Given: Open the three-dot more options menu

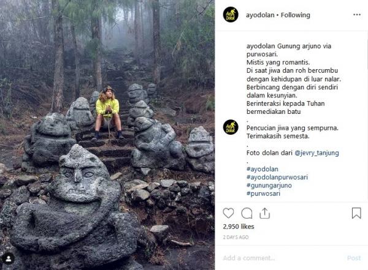Looking at the screenshot, I should pyautogui.click(x=357, y=15).
